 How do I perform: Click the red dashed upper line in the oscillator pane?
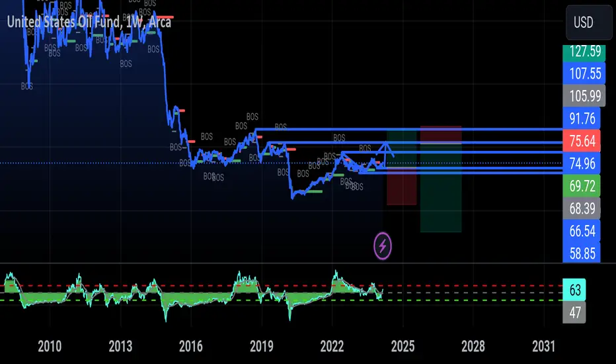pyautogui.click(x=283, y=286)
